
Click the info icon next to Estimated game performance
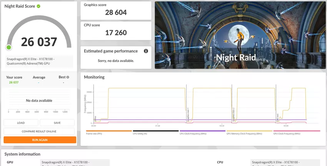pos(146,51)
